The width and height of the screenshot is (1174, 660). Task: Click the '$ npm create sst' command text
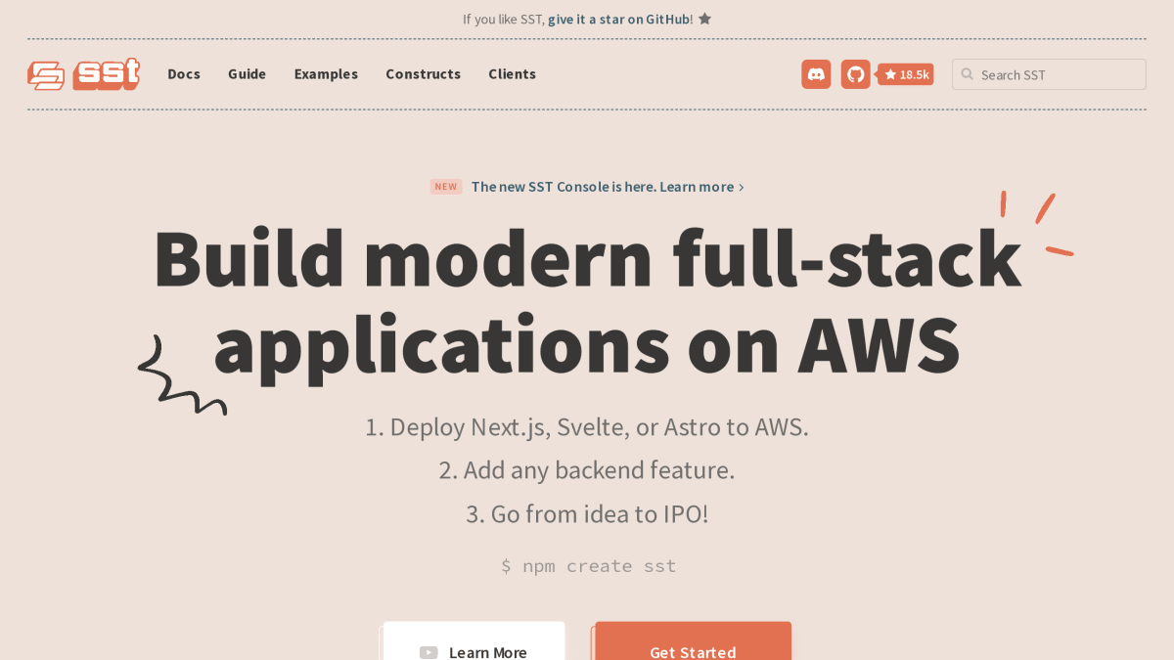pyautogui.click(x=588, y=566)
